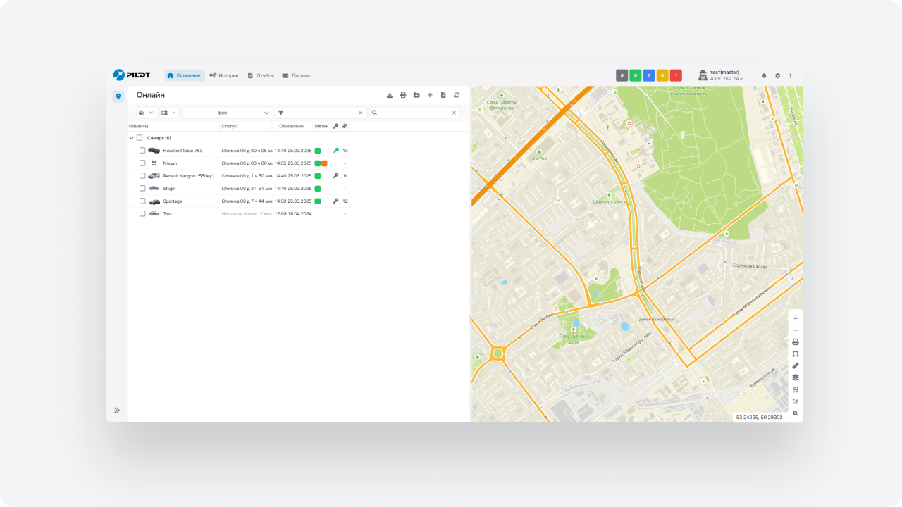This screenshot has width=902, height=507.
Task: Click the download icon in Онлайн header
Action: [390, 95]
